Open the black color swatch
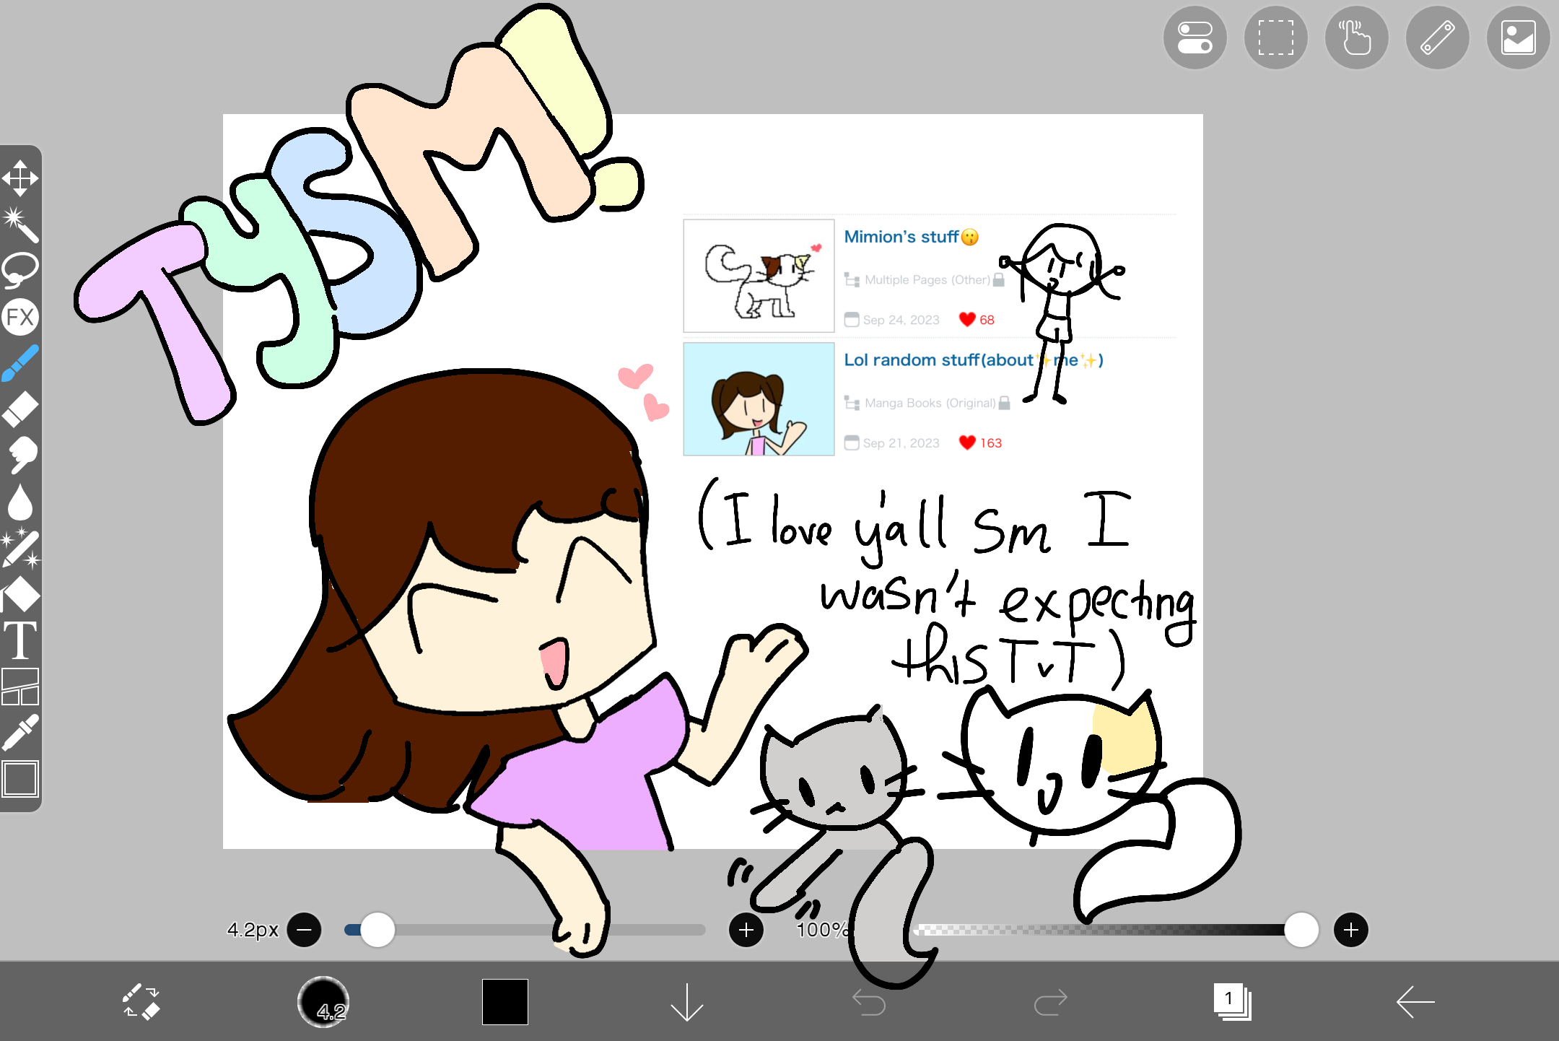Image resolution: width=1559 pixels, height=1041 pixels. pos(505,1002)
